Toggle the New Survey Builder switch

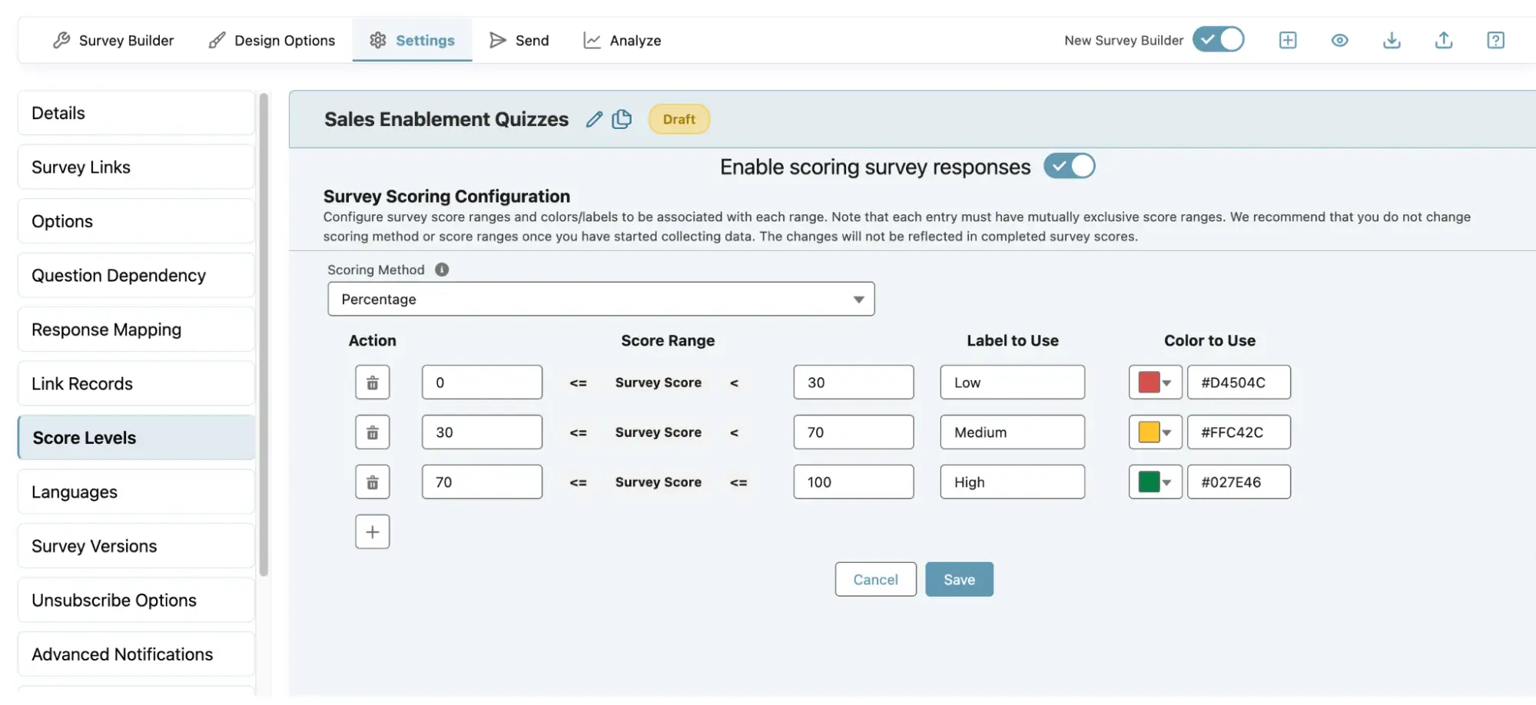[1218, 40]
